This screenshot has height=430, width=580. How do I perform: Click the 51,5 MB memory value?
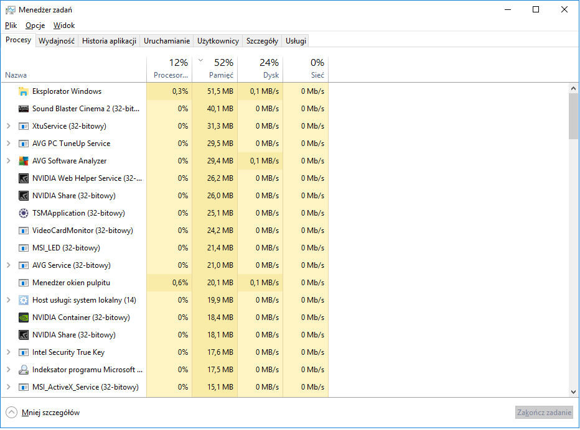tap(220, 91)
